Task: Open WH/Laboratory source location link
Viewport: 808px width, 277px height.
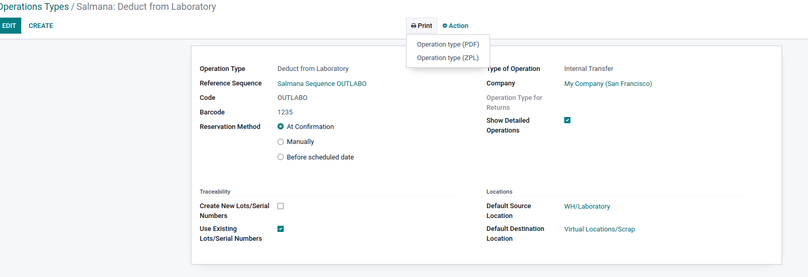Action: coord(587,207)
